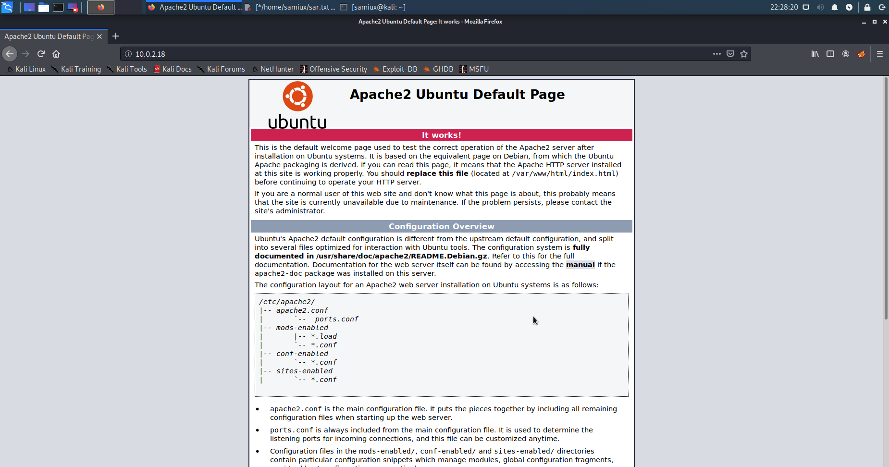Open the Kali Linux bookmark
The height and width of the screenshot is (467, 889).
(26, 69)
